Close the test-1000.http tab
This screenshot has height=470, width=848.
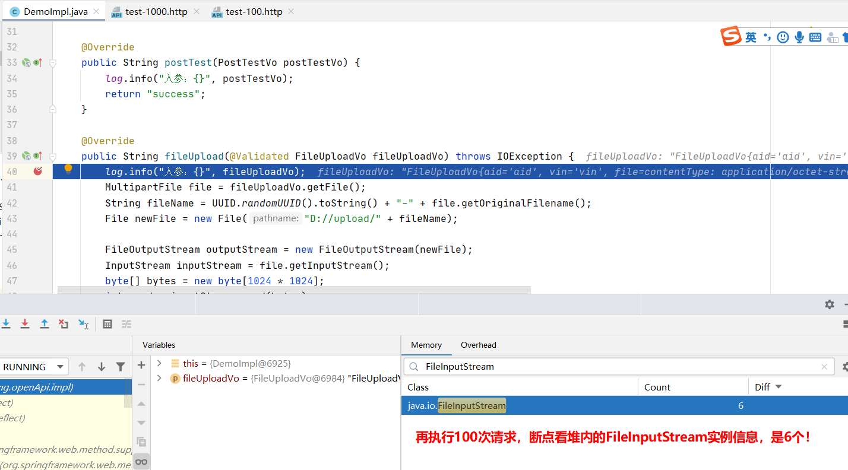click(196, 12)
